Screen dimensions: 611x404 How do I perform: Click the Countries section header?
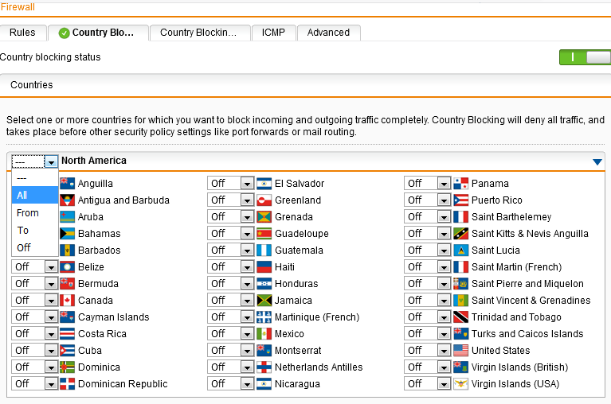click(x=32, y=85)
